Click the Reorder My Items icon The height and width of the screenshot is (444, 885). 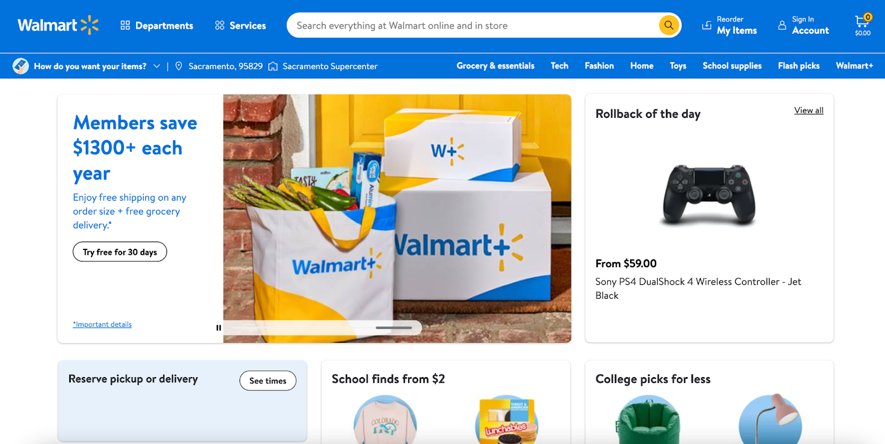(707, 25)
